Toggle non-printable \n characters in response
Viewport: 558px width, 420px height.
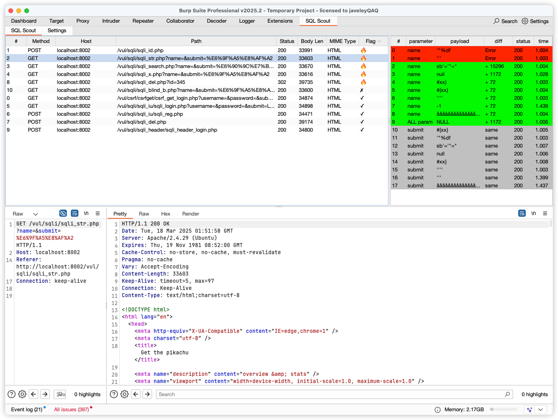pyautogui.click(x=533, y=214)
